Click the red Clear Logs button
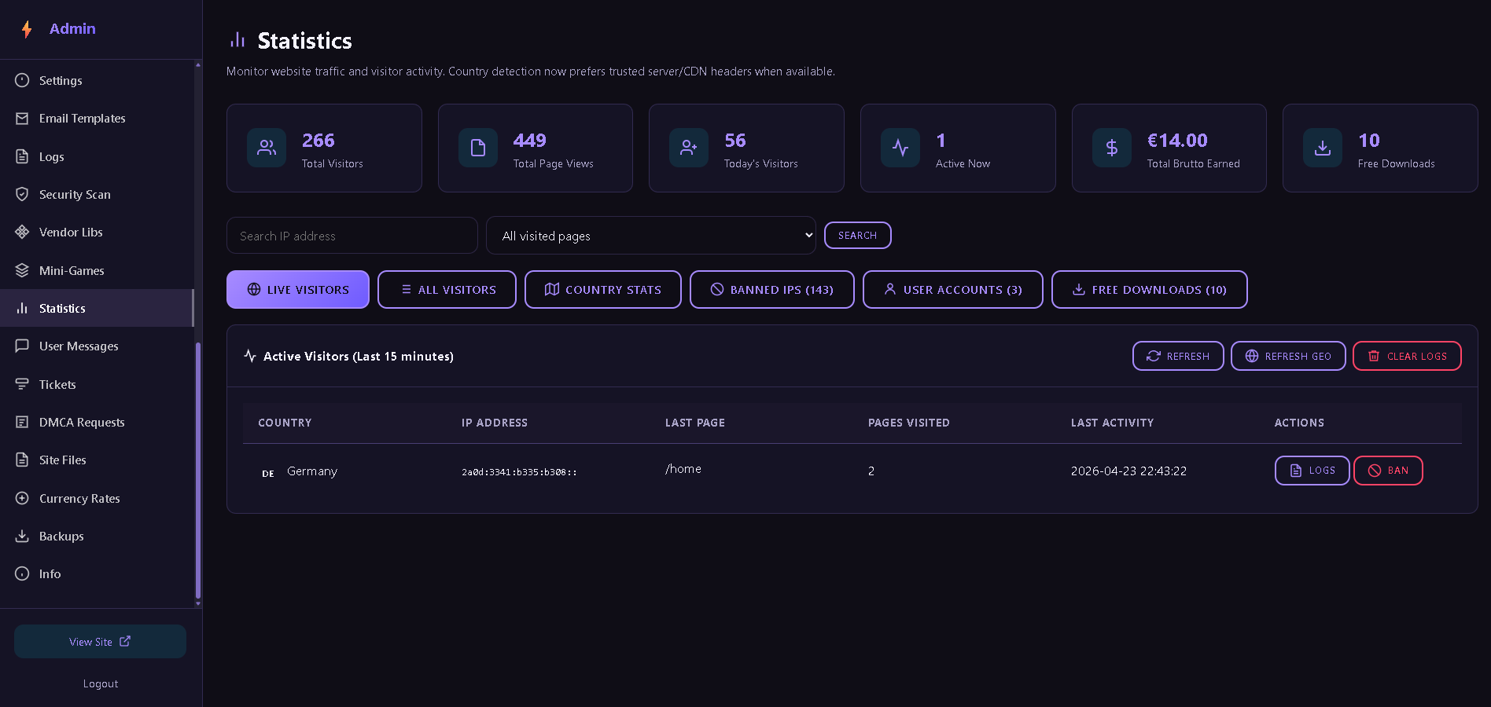 (x=1407, y=356)
